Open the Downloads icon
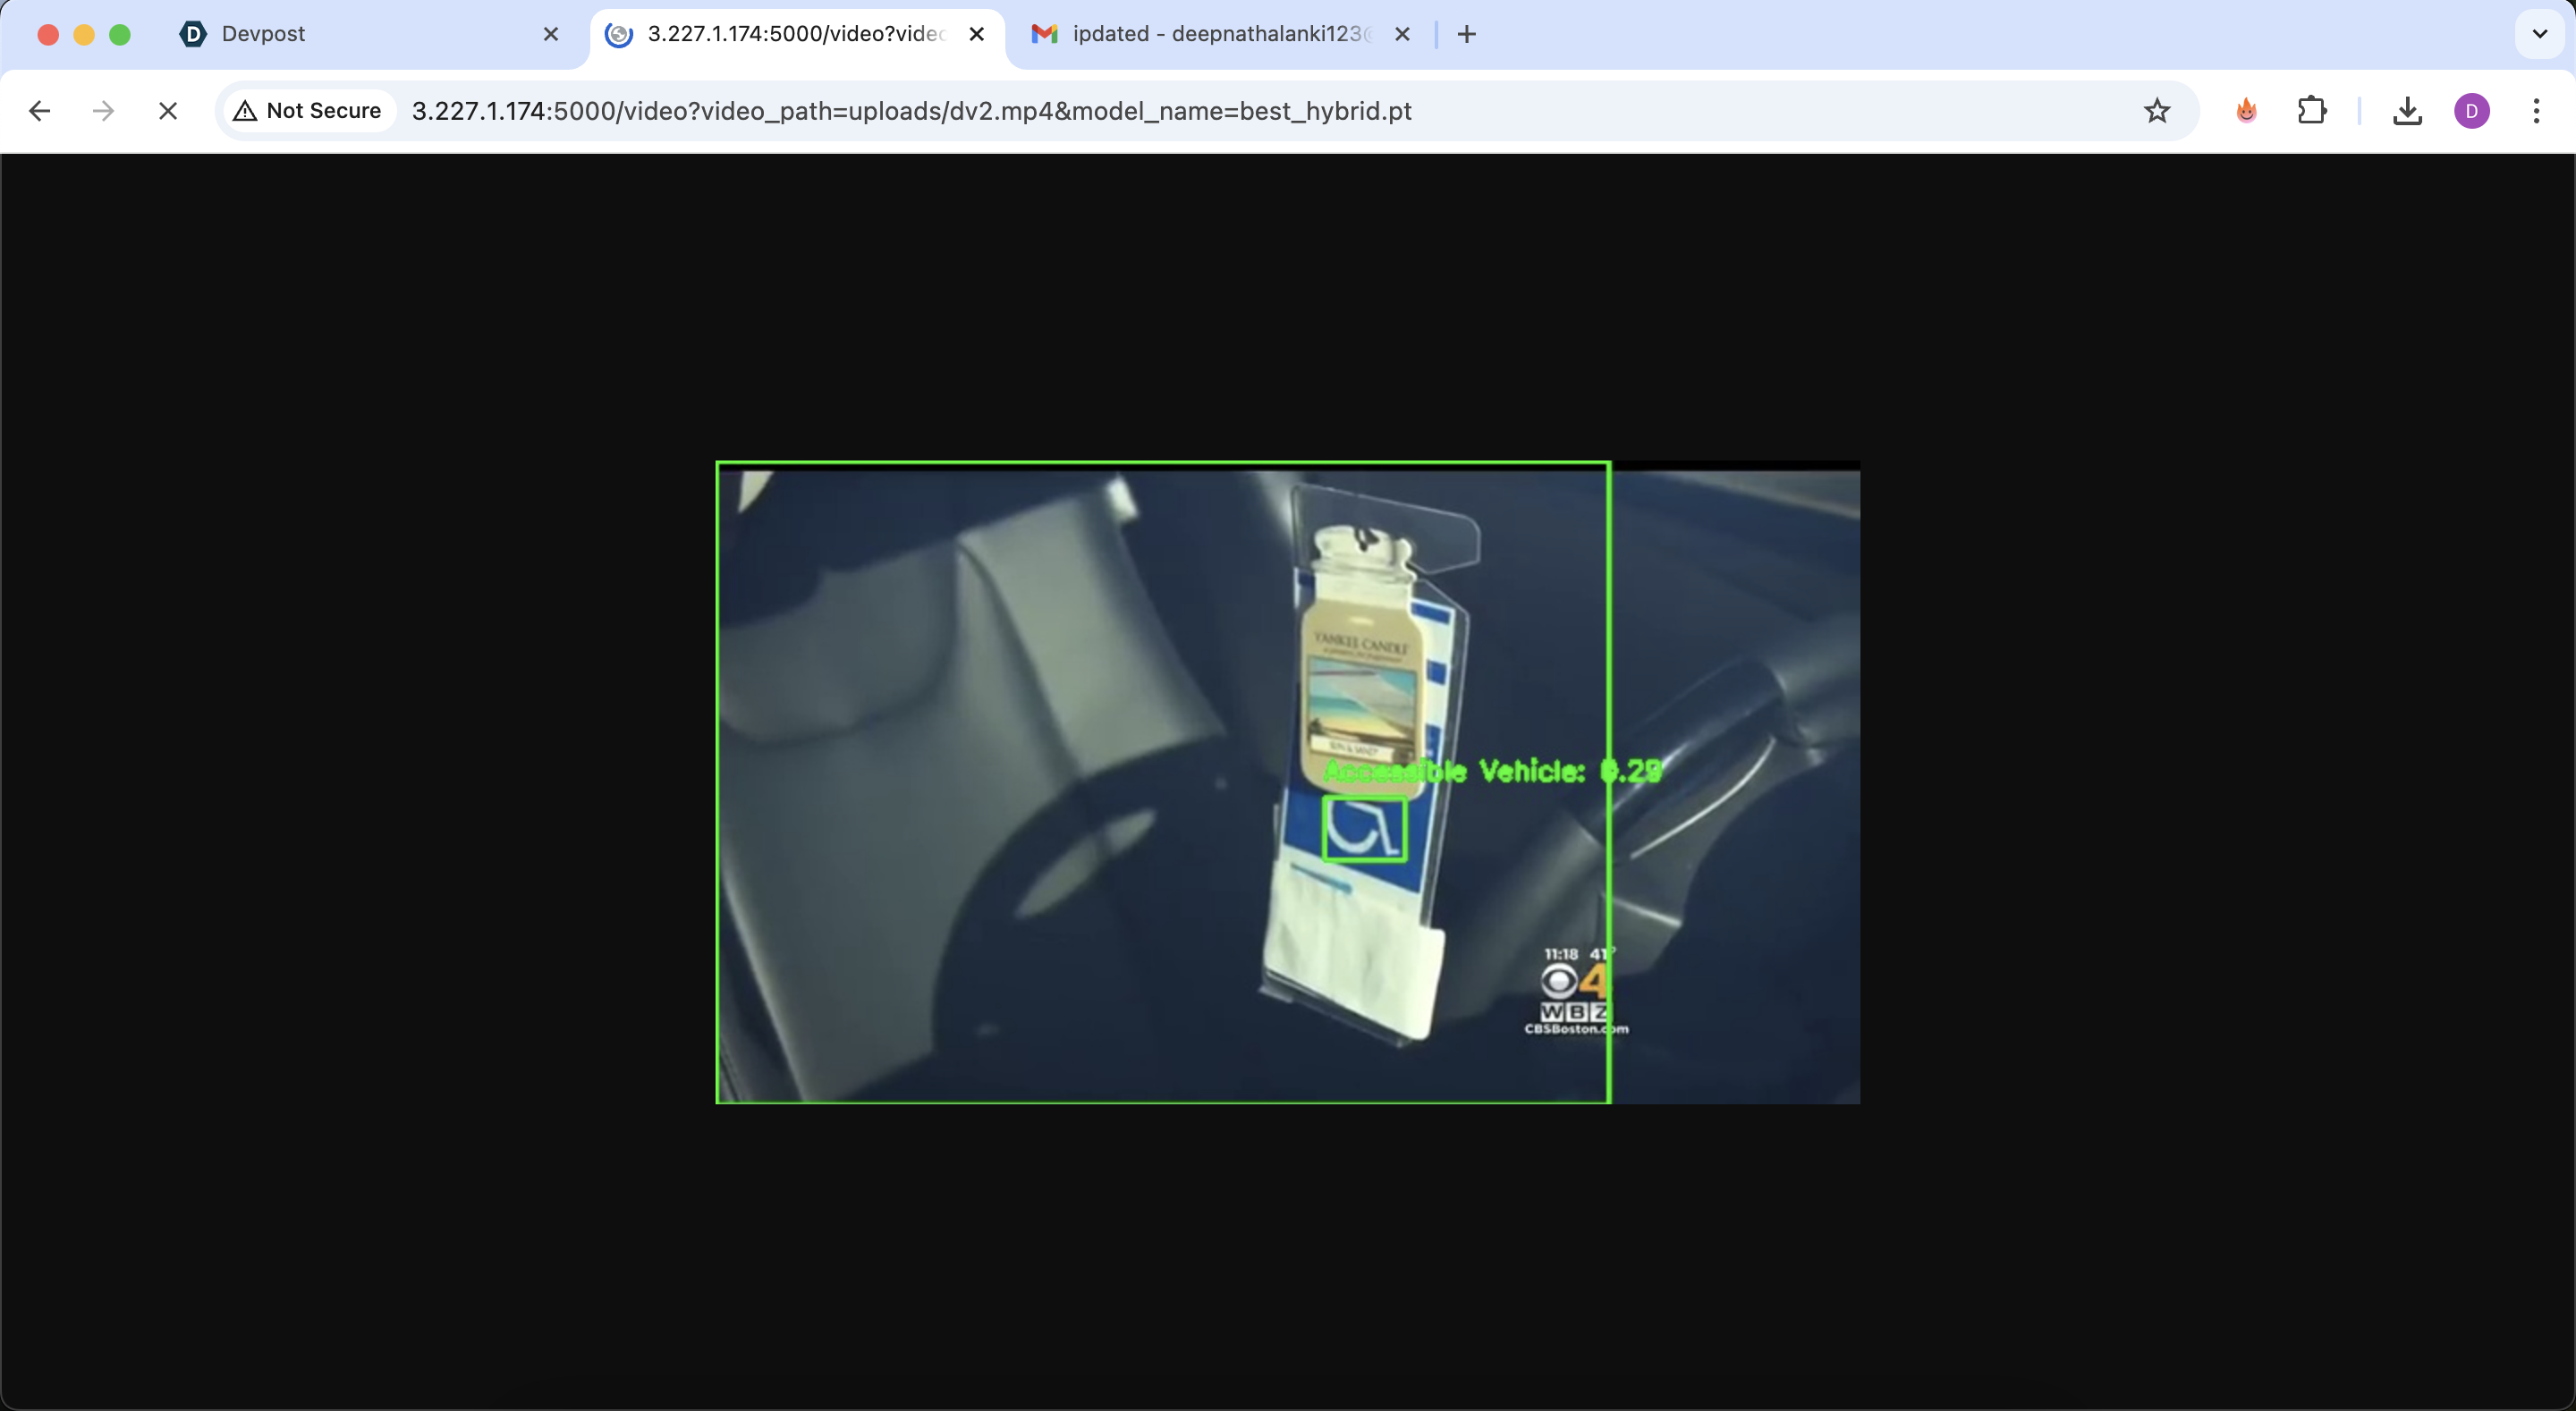This screenshot has width=2576, height=1411. pos(2407,111)
